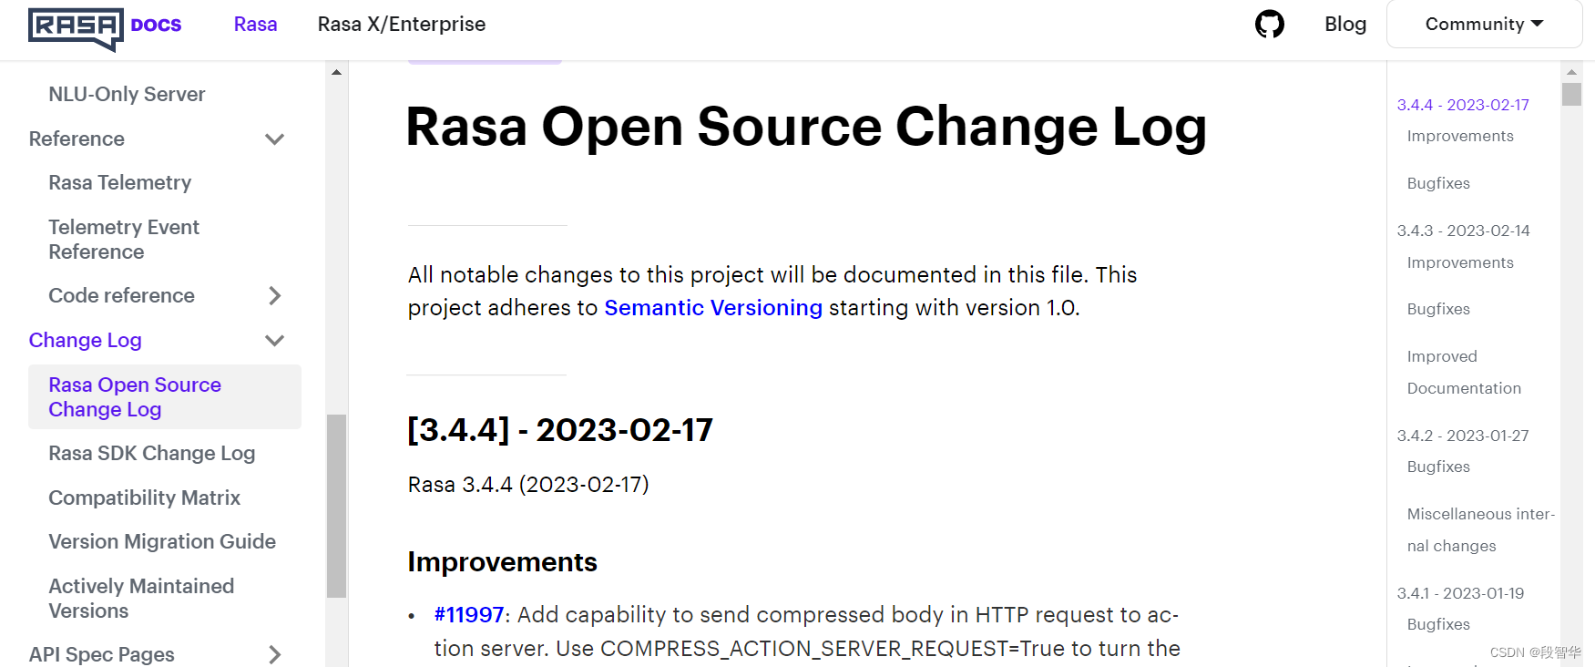Open the Rasa Telemetry page

(x=119, y=183)
